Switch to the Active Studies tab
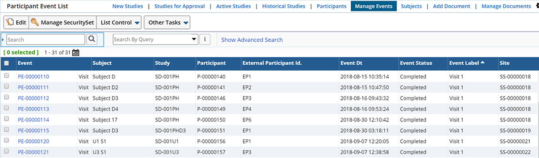539x158 pixels. tap(234, 6)
